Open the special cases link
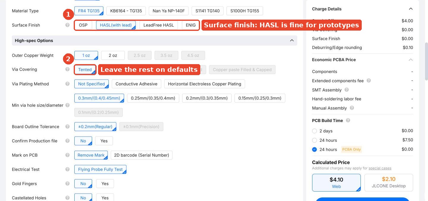The image size is (428, 201). (x=380, y=168)
